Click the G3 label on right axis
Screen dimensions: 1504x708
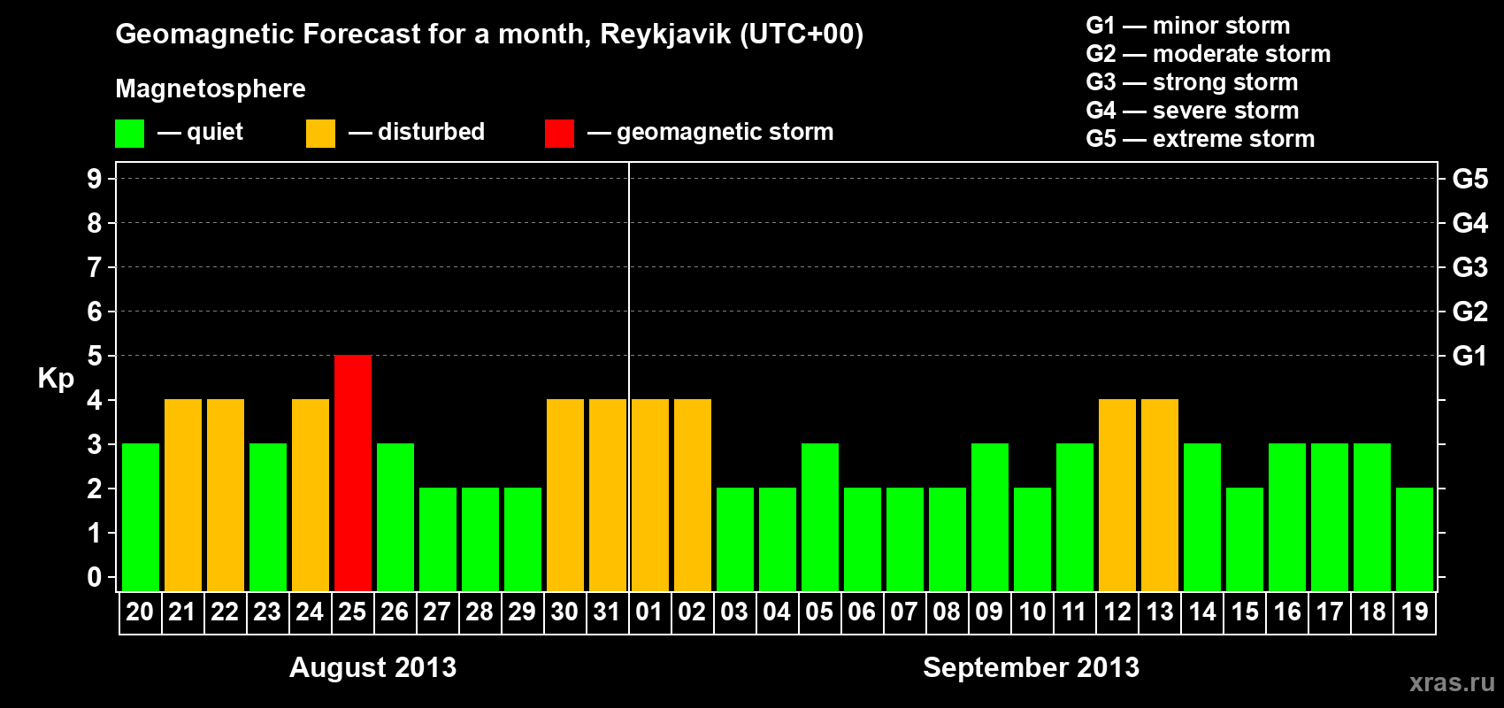point(1470,267)
